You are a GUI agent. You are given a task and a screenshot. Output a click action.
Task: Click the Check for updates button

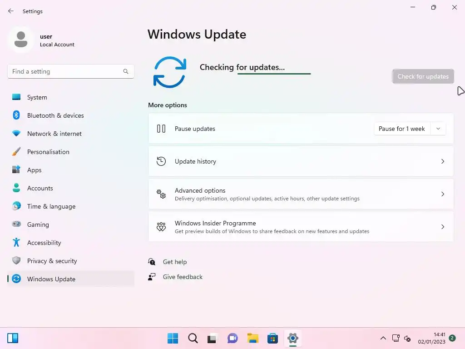click(423, 76)
